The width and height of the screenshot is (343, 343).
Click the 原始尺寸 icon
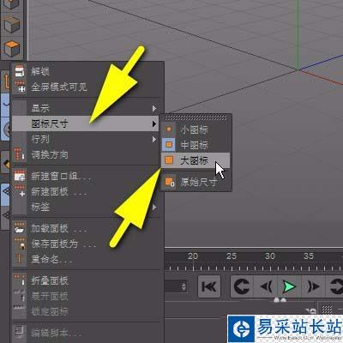(170, 182)
